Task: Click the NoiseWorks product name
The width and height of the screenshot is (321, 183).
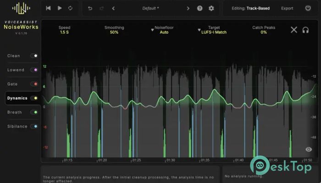Action: [x=21, y=27]
